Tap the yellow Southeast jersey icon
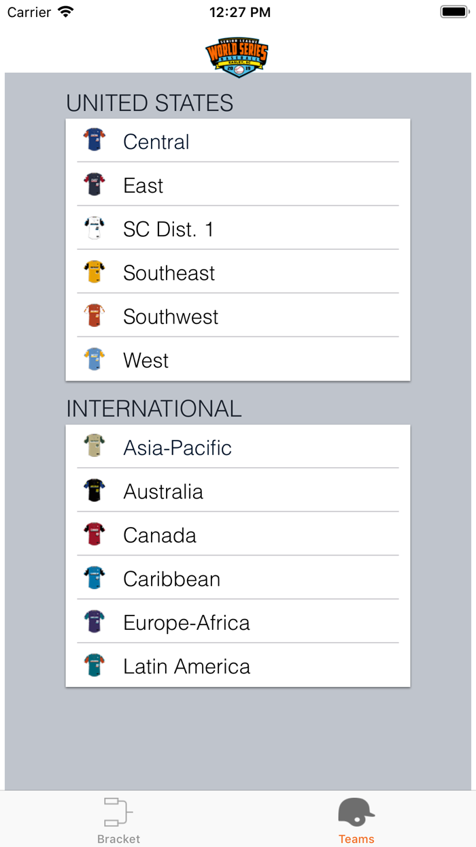This screenshot has height=847, width=476. [x=95, y=272]
